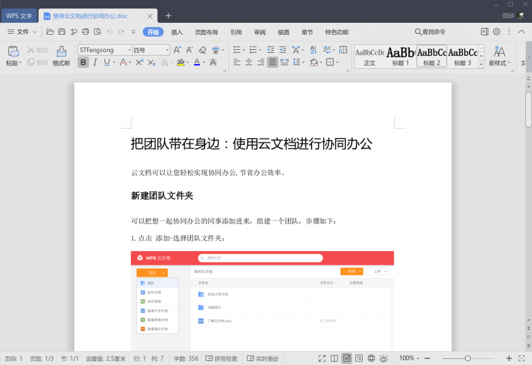Click the Increase indent icon
The width and height of the screenshot is (532, 365).
(283, 50)
